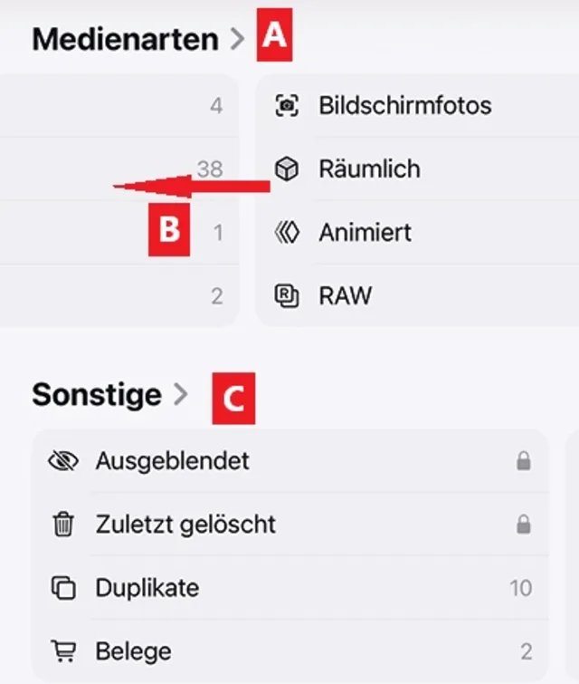Tap the Belege shopping cart icon

[x=62, y=650]
